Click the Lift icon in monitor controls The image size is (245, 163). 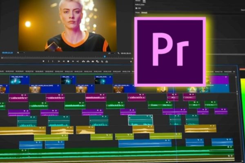[84, 61]
